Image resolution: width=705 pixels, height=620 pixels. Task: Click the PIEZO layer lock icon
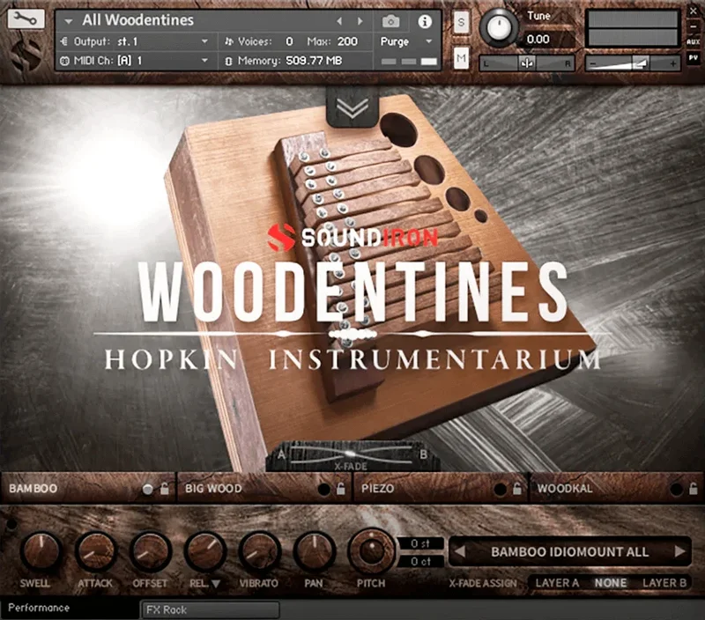tap(517, 489)
